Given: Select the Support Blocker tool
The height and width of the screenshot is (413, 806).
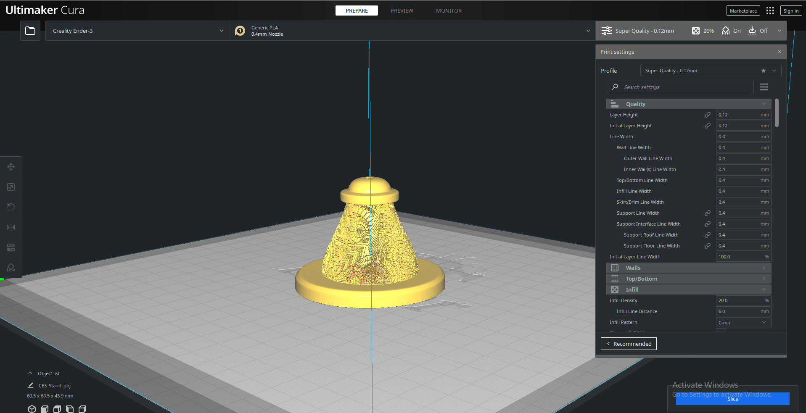Looking at the screenshot, I should click(x=11, y=268).
